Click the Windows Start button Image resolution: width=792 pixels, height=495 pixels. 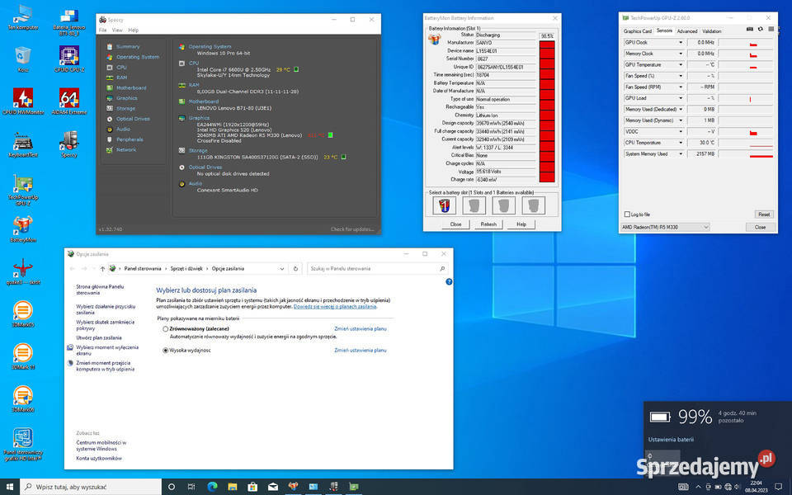click(x=10, y=487)
